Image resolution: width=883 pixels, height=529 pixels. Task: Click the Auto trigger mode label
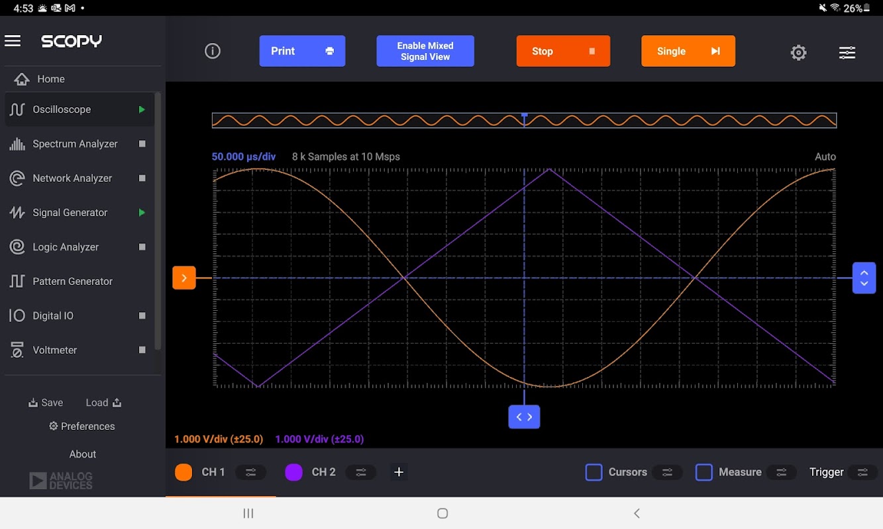[825, 157]
